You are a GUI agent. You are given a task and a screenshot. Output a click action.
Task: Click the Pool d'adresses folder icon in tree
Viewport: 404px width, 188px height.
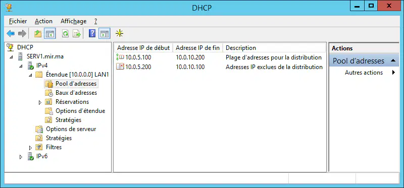(48, 84)
